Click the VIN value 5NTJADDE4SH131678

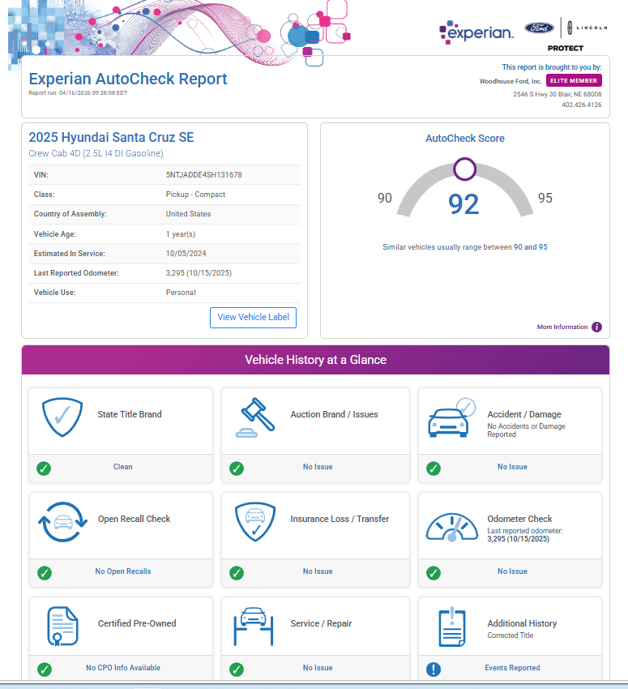coord(203,175)
